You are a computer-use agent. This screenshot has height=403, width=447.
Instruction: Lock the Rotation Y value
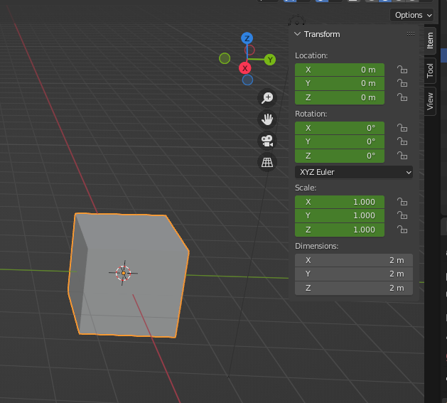(x=402, y=141)
